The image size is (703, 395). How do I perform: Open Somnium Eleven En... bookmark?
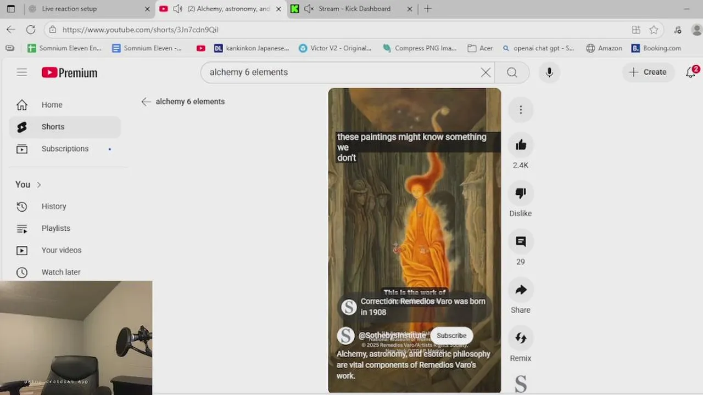point(64,48)
